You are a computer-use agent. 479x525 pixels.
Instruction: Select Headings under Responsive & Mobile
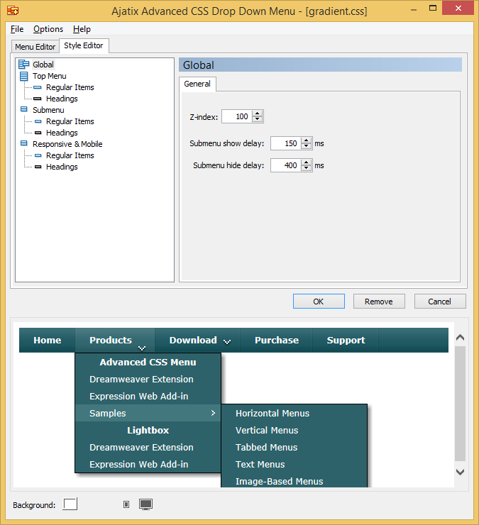(x=62, y=167)
